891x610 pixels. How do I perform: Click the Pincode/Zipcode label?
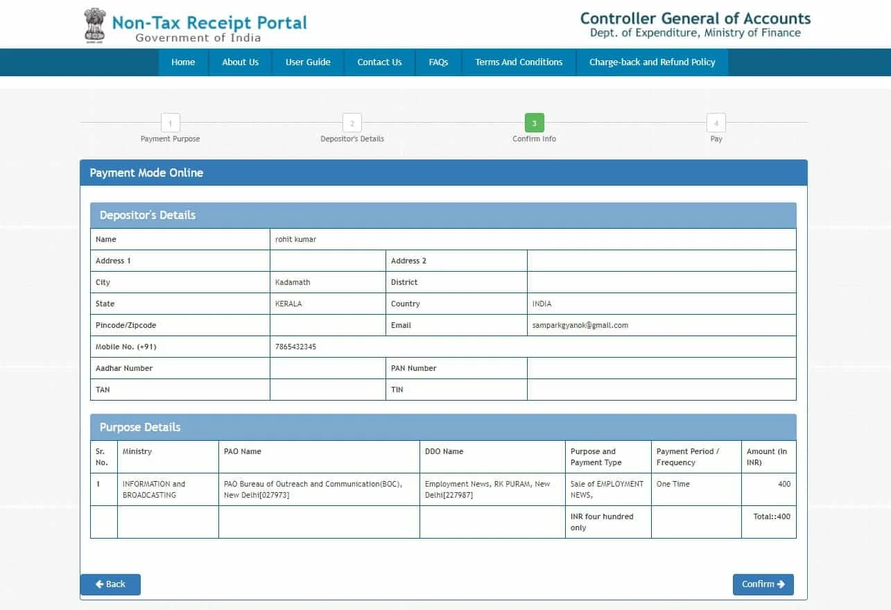point(126,325)
